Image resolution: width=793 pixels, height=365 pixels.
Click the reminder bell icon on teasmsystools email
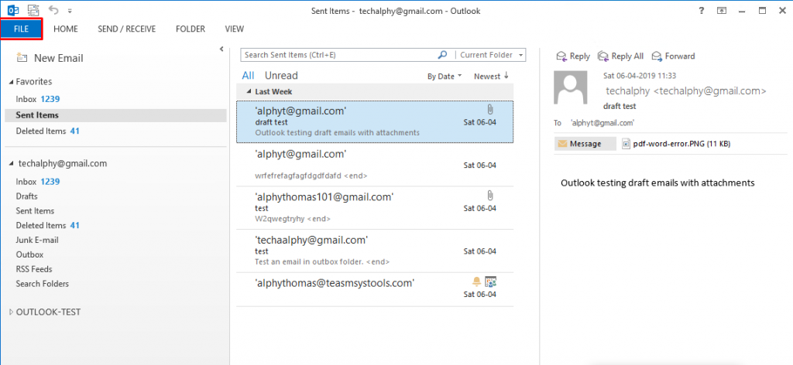[x=476, y=281]
